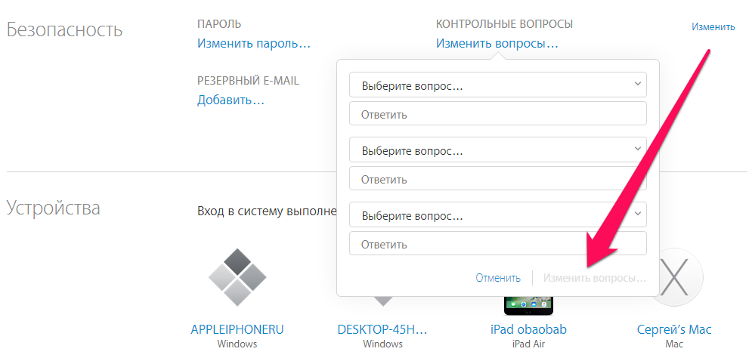Select the Mac OS X device icon

pos(676,277)
